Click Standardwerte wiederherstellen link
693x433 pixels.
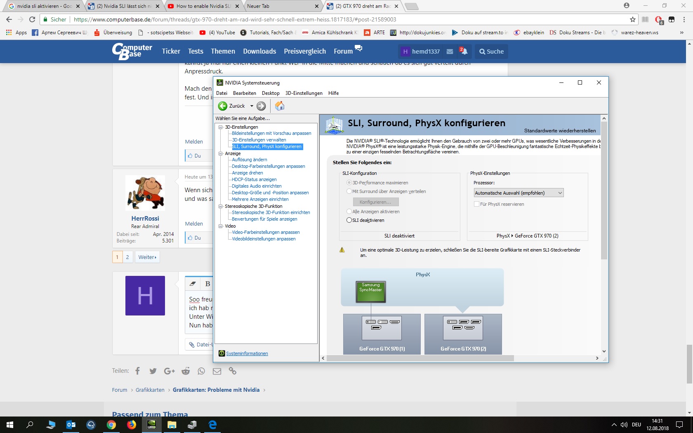point(560,131)
